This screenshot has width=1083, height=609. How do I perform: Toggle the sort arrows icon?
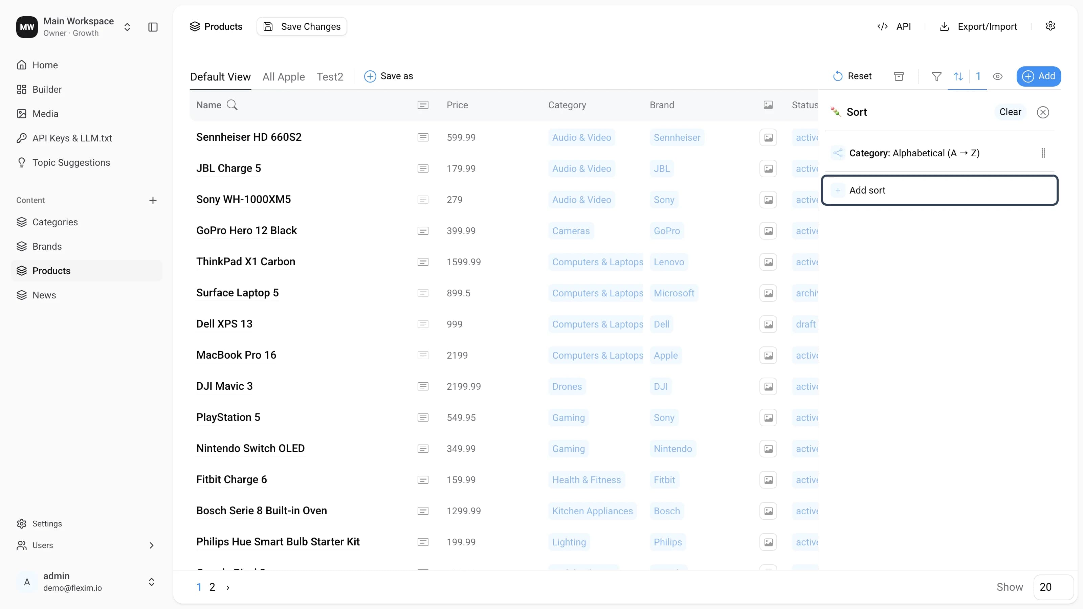point(958,76)
